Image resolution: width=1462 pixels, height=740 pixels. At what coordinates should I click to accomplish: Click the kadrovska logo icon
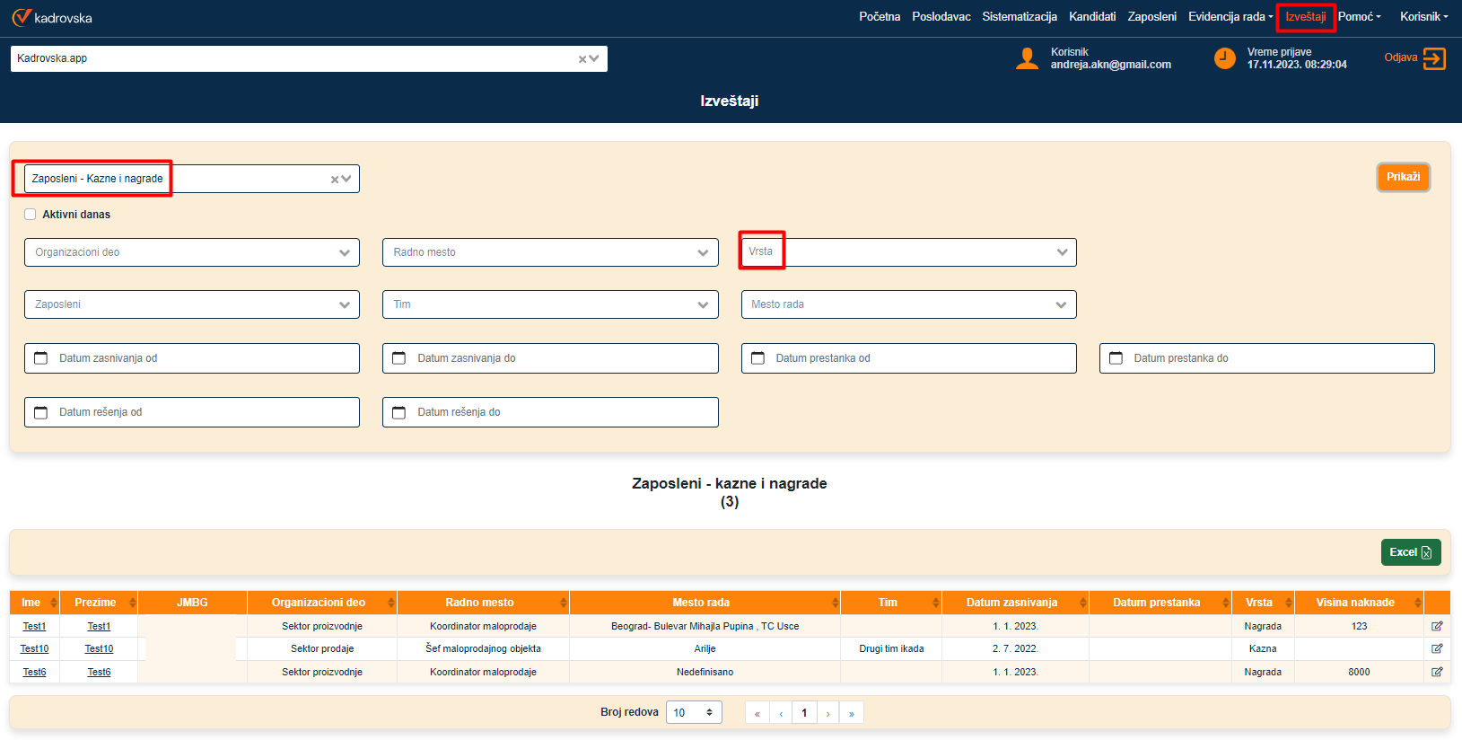pyautogui.click(x=22, y=17)
